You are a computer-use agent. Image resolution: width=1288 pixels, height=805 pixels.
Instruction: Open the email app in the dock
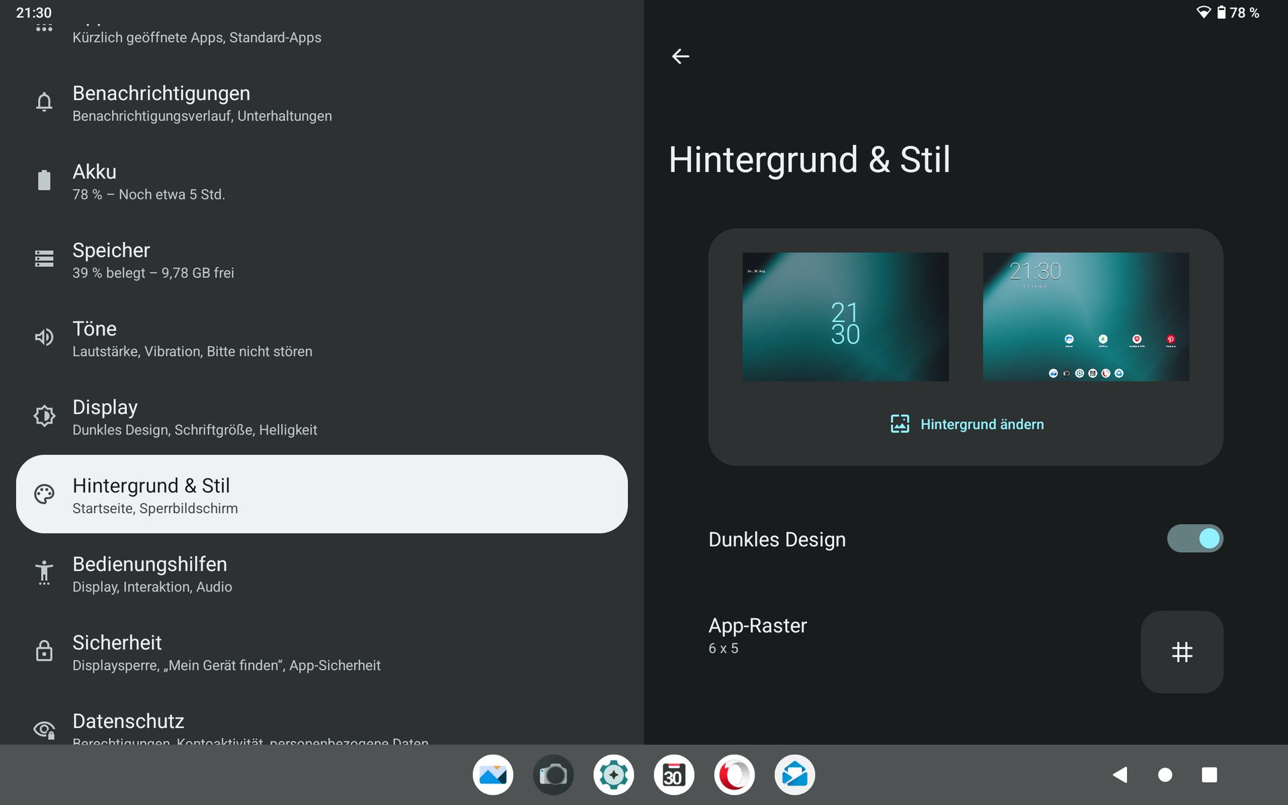[x=794, y=775]
